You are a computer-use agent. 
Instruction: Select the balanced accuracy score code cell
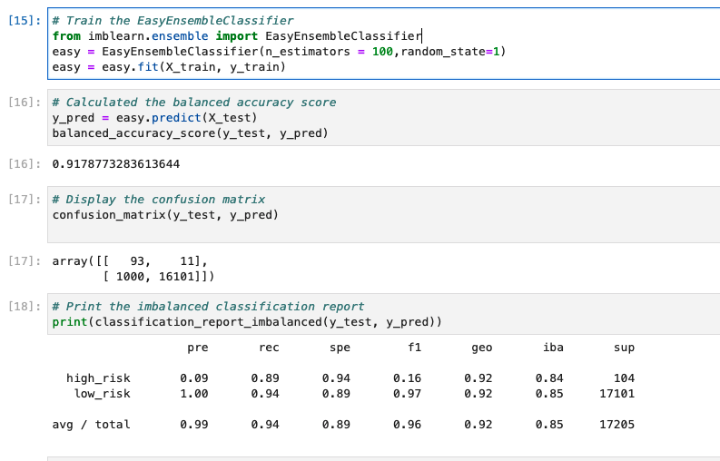384,118
